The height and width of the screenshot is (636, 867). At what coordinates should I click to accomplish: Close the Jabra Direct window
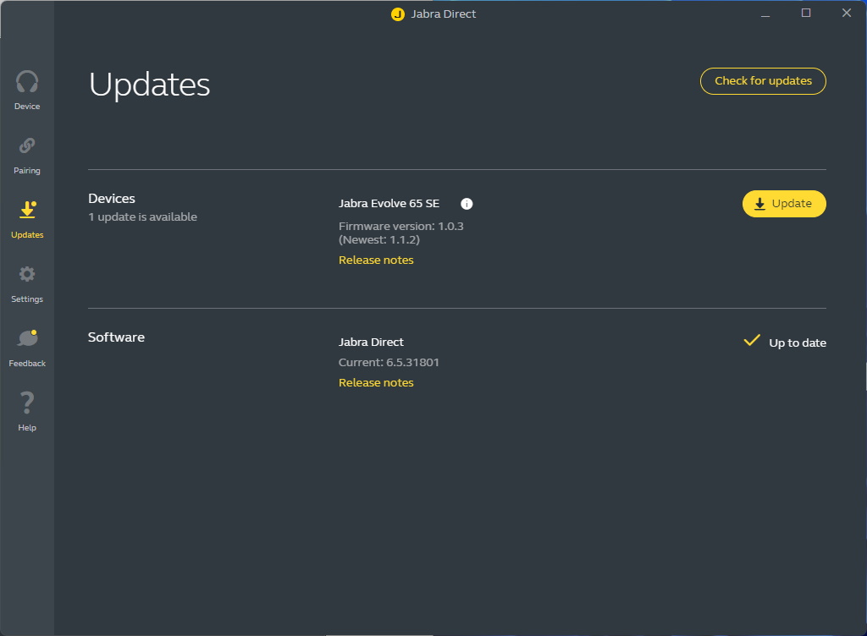847,14
